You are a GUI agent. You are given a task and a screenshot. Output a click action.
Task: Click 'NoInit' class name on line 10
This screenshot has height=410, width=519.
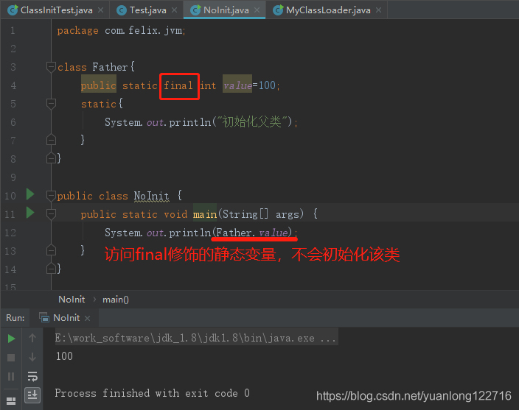[152, 196]
